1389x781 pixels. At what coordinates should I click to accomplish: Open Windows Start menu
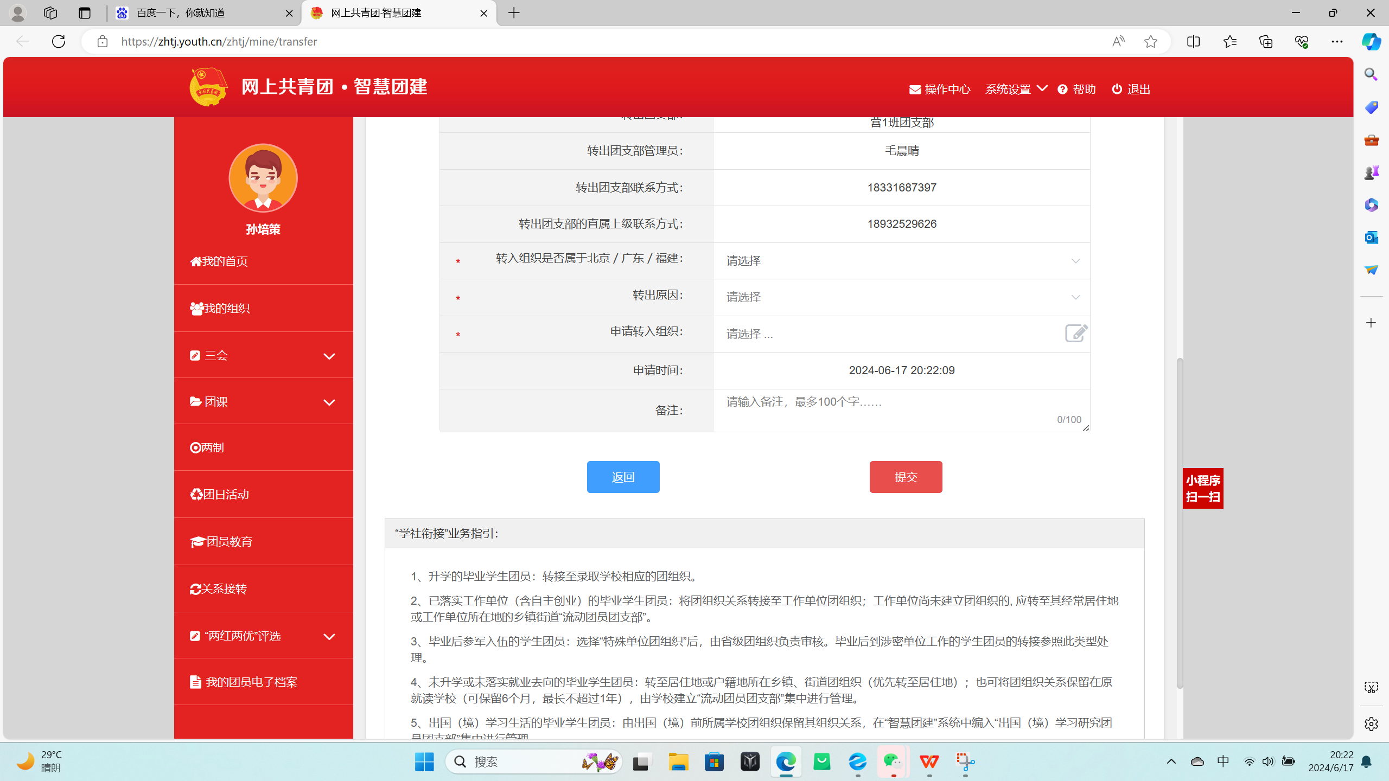[424, 761]
